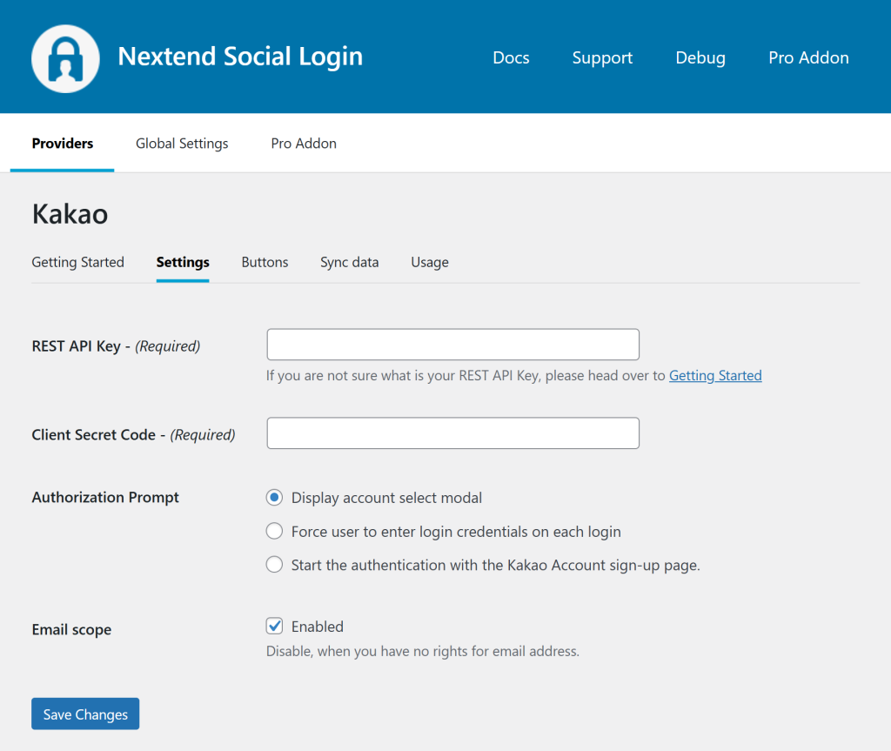Image resolution: width=891 pixels, height=751 pixels.
Task: Open the Debug page link
Action: (700, 58)
